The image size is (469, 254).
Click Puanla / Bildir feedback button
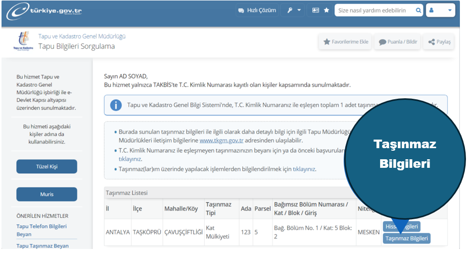point(398,42)
